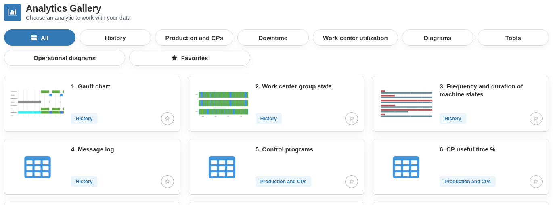Click Production and CPs tag on CP useful time
The image size is (553, 205).
[x=467, y=182]
